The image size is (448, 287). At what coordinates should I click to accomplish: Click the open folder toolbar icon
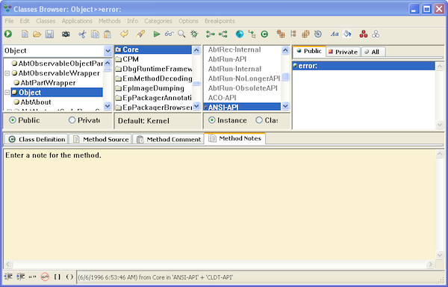point(37,34)
